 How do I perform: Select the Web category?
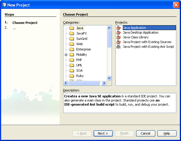[79, 44]
